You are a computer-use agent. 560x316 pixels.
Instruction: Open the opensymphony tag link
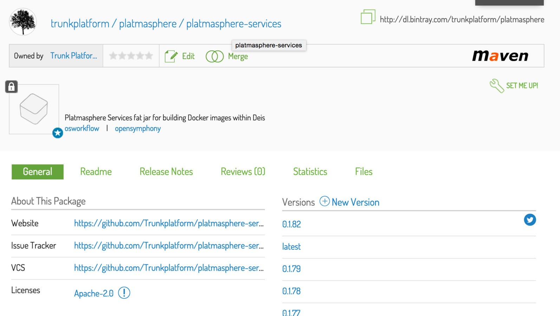point(138,129)
